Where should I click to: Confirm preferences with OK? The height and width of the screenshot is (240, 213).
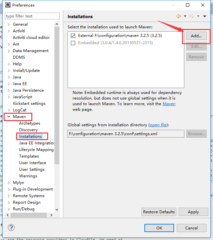159,228
